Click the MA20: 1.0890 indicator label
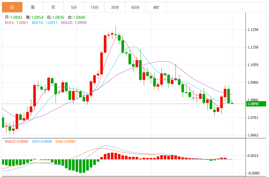The image size is (269, 177). click(x=74, y=23)
